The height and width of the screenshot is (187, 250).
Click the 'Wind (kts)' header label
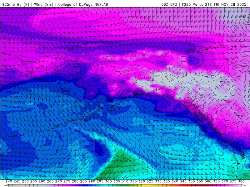(43, 4)
